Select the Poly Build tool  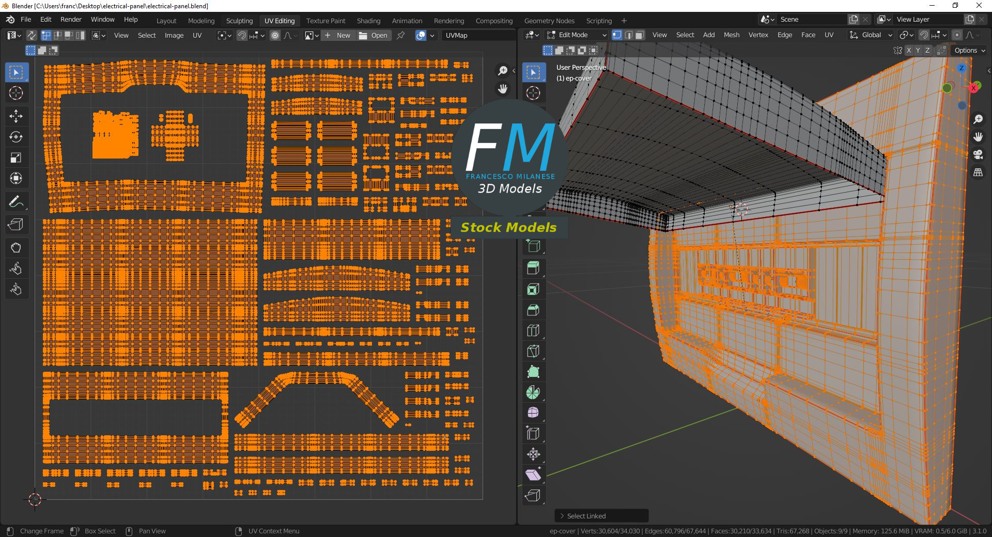533,371
